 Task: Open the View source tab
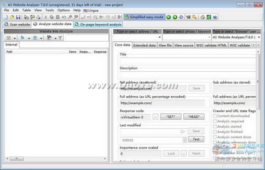(x=184, y=45)
